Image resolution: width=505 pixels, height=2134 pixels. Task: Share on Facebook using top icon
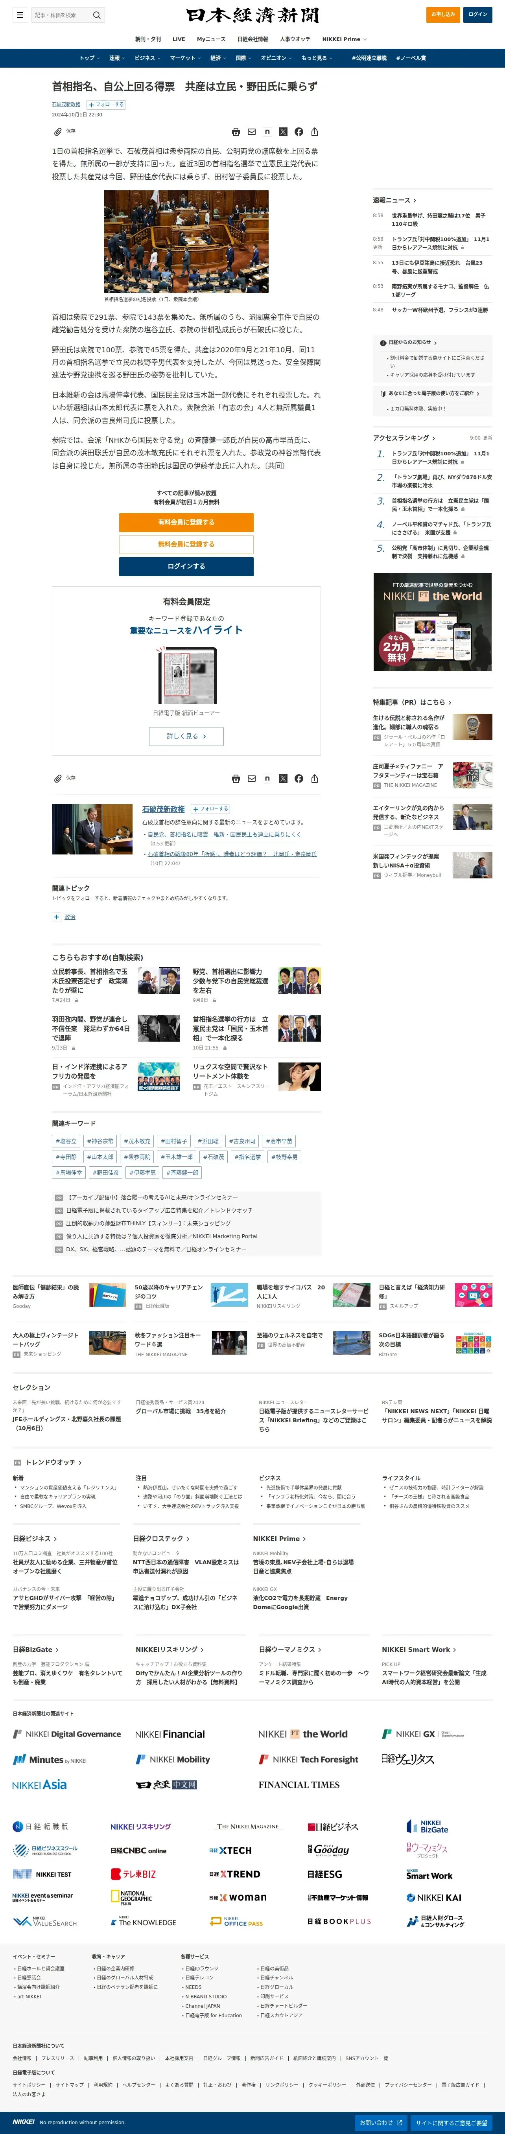299,132
